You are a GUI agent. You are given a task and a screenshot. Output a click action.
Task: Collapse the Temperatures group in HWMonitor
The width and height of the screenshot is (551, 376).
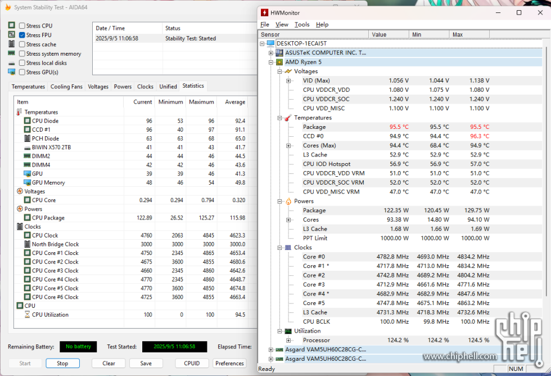(280, 118)
